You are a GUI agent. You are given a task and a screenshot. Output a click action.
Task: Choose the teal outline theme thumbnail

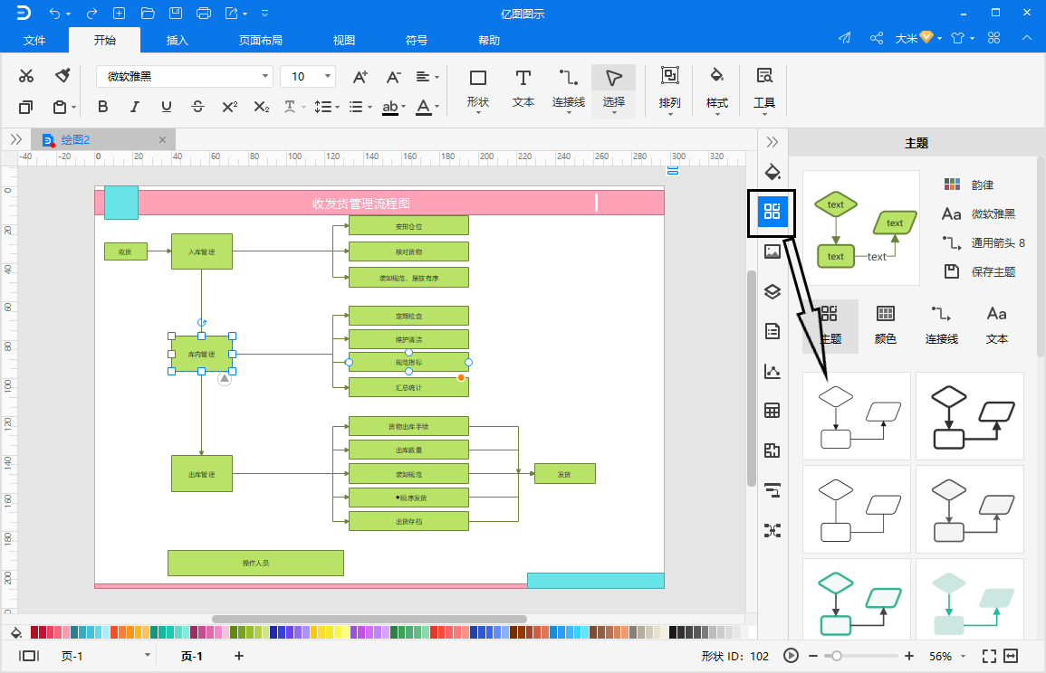[x=857, y=600]
